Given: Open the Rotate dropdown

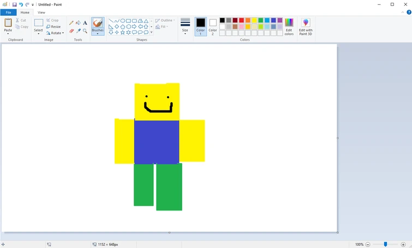Looking at the screenshot, I should pyautogui.click(x=55, y=33).
